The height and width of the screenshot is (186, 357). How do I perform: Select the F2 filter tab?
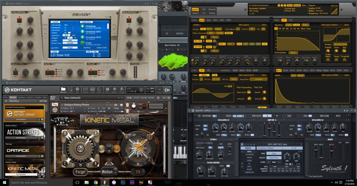[291, 20]
